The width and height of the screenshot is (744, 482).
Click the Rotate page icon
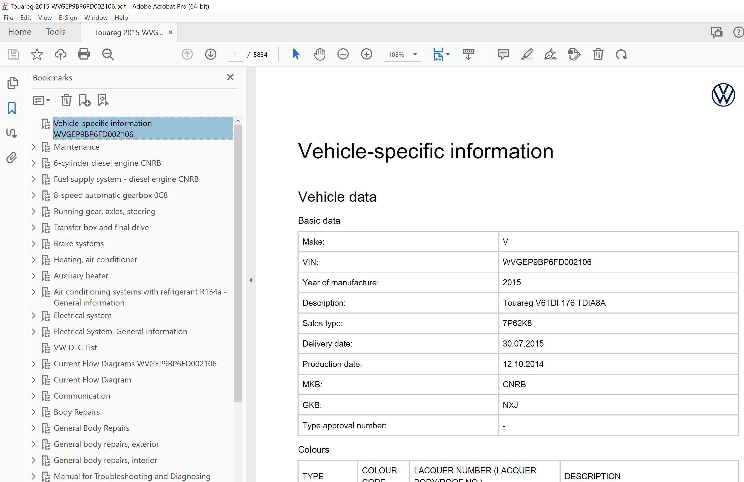tap(621, 54)
